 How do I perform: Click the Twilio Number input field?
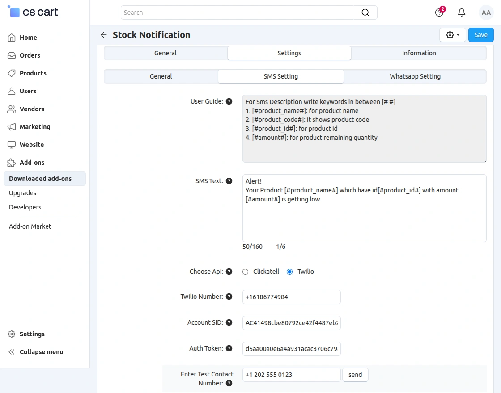pos(291,297)
